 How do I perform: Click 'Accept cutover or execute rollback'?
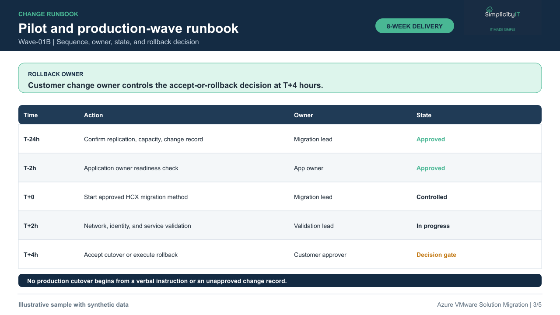(x=131, y=255)
